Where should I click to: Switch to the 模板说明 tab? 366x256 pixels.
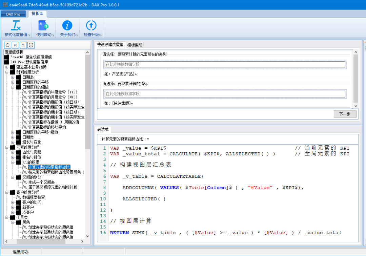(135, 45)
